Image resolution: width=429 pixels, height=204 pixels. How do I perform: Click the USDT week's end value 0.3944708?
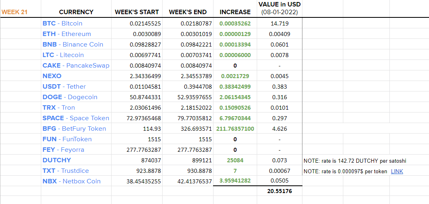tap(188, 87)
